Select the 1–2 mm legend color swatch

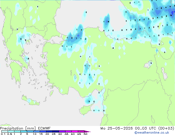pyautogui.click(x=17, y=131)
